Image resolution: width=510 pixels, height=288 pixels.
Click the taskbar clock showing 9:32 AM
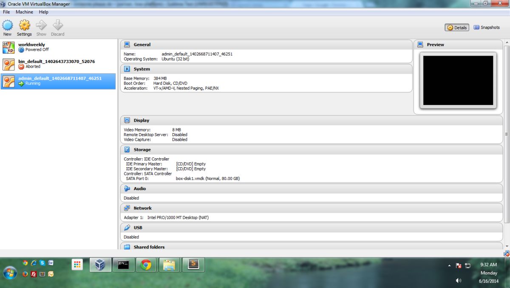coord(488,265)
